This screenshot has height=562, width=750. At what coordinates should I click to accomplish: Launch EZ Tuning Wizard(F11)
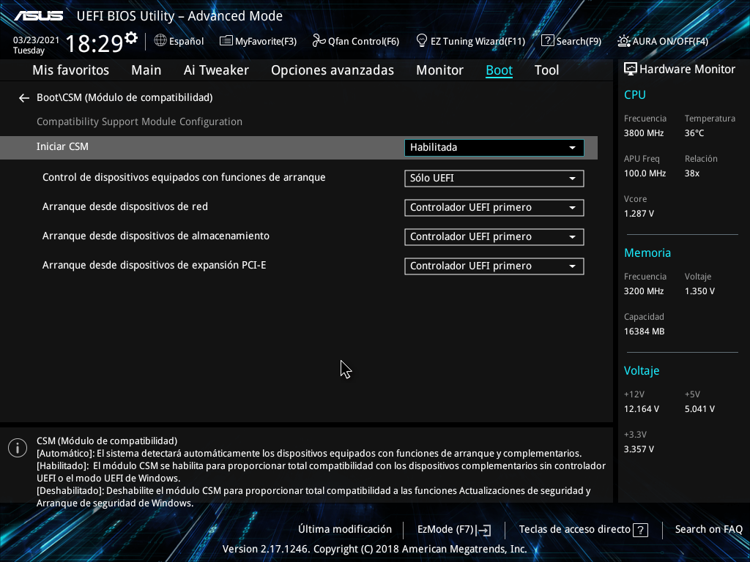pos(471,41)
